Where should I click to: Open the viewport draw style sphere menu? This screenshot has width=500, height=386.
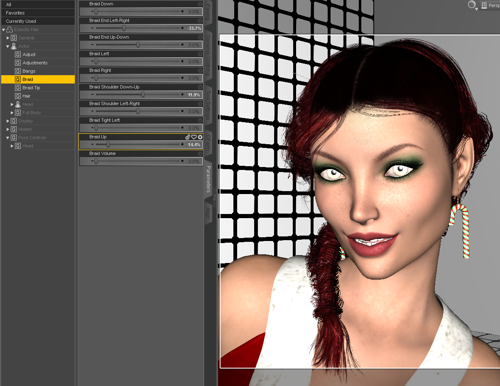472,5
